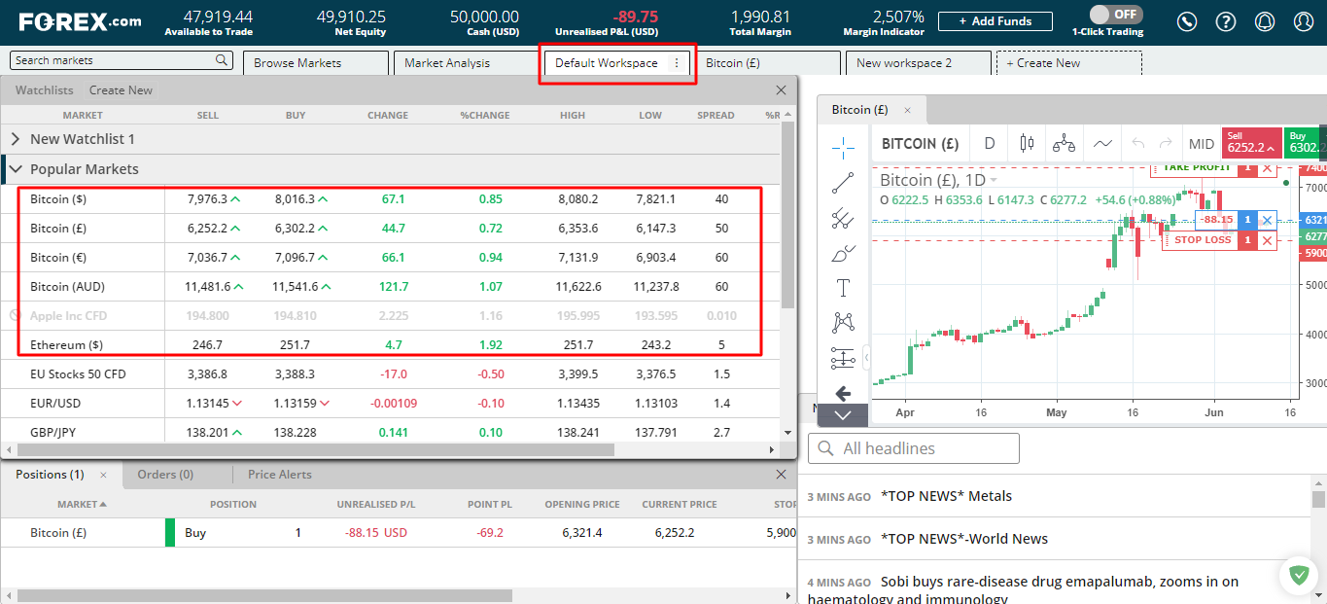
Task: Click the green shield security badge
Action: 1298,576
